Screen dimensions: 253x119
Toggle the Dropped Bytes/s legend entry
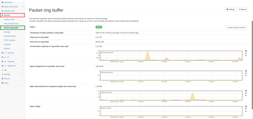click(x=107, y=72)
